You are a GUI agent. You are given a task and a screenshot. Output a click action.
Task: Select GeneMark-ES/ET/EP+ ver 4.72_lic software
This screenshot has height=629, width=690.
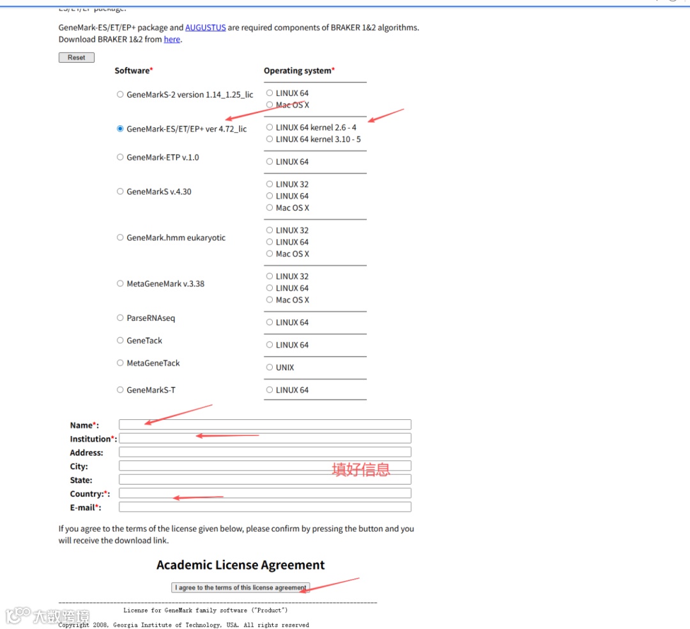119,128
